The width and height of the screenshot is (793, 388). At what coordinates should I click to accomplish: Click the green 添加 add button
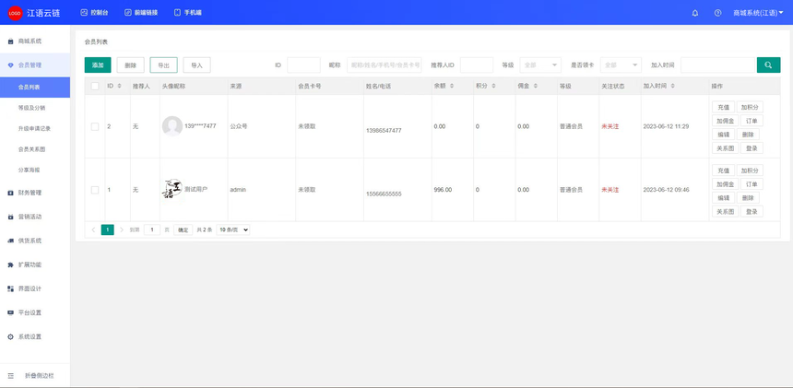[x=98, y=65]
